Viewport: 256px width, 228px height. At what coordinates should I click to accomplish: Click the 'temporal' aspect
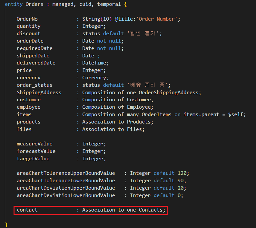click(109, 4)
